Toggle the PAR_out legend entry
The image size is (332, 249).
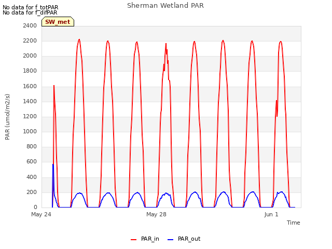tap(184, 239)
